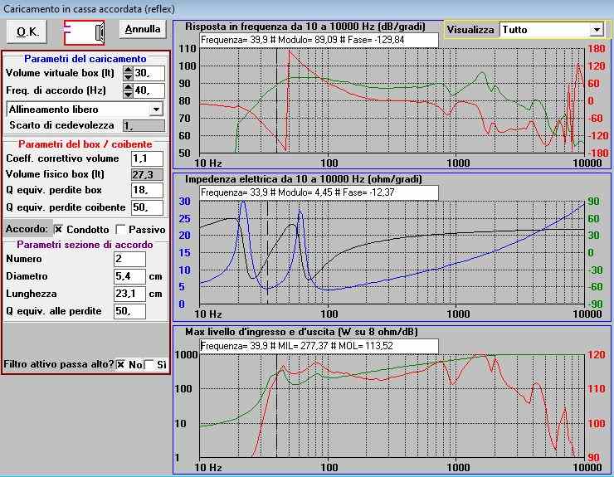The width and height of the screenshot is (614, 477).
Task: Increase Freq. di accordo with up arrow
Action: coord(128,87)
